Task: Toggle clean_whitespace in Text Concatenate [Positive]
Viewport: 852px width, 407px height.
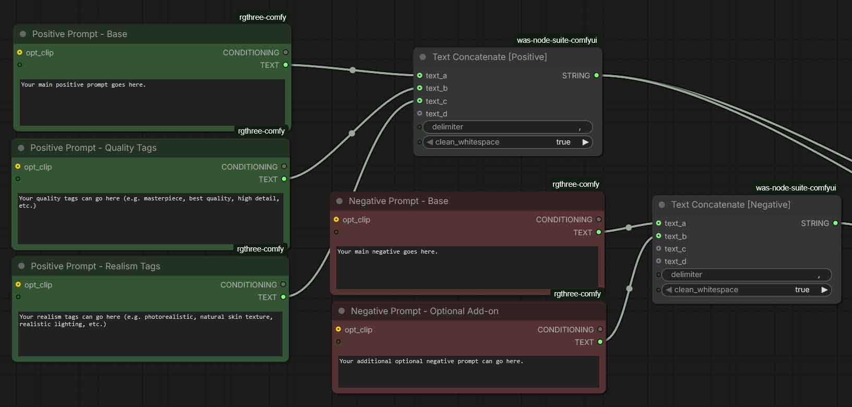Action: click(x=507, y=142)
